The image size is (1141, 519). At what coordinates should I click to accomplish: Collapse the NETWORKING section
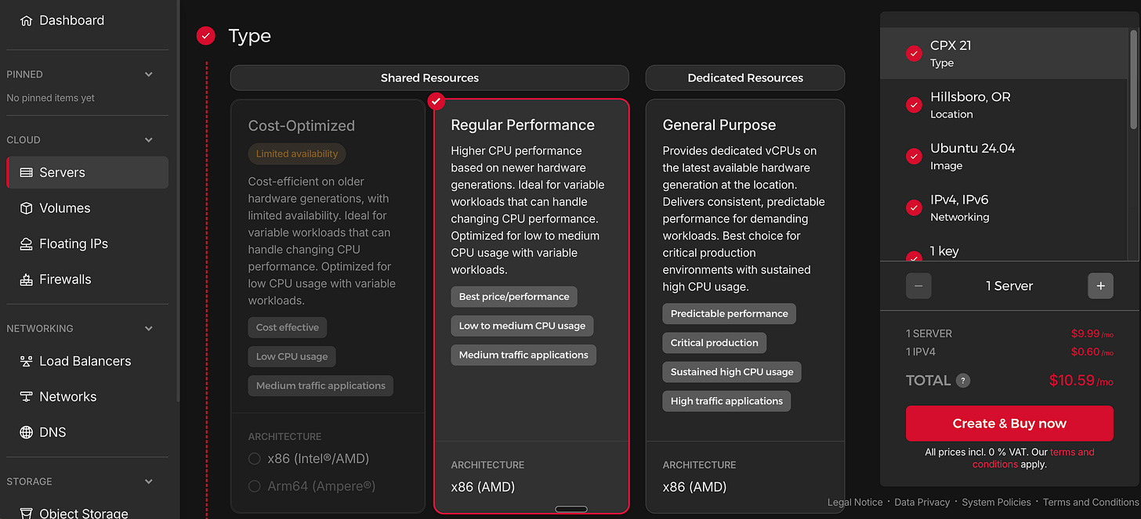pos(149,328)
